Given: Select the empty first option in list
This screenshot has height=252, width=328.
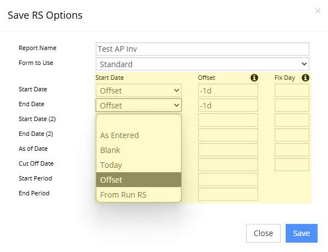Looking at the screenshot, I should click(x=139, y=121).
